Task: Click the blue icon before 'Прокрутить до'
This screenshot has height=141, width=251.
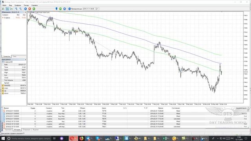Action: [69, 9]
